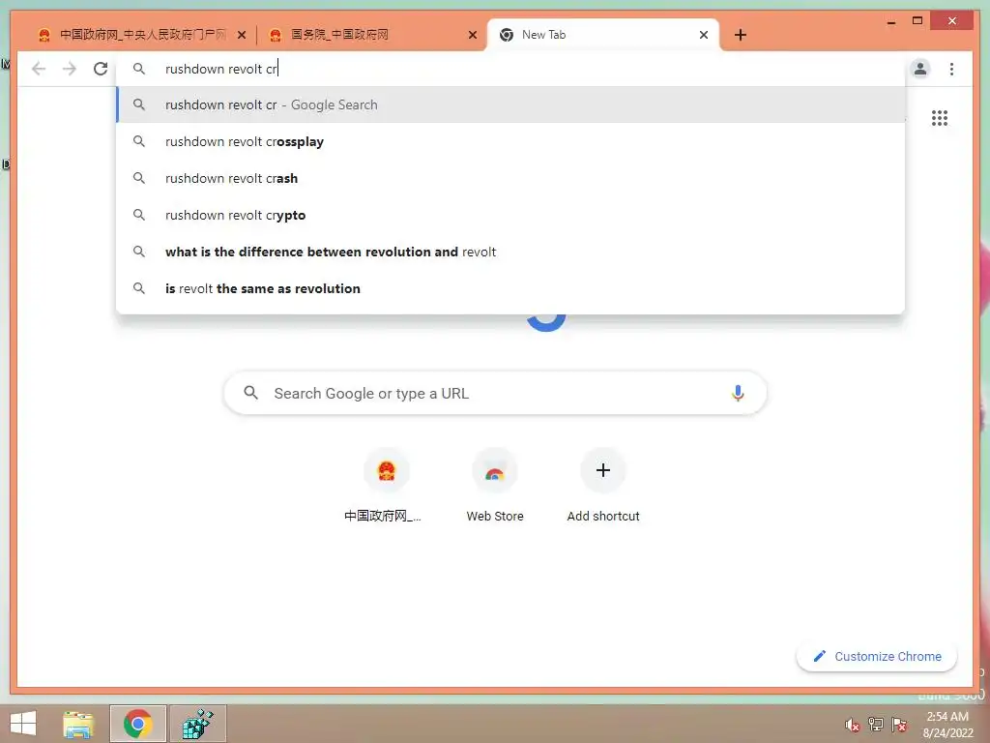Close the 国务院_中国政府网 tab
This screenshot has height=743, width=990.
pyautogui.click(x=472, y=35)
